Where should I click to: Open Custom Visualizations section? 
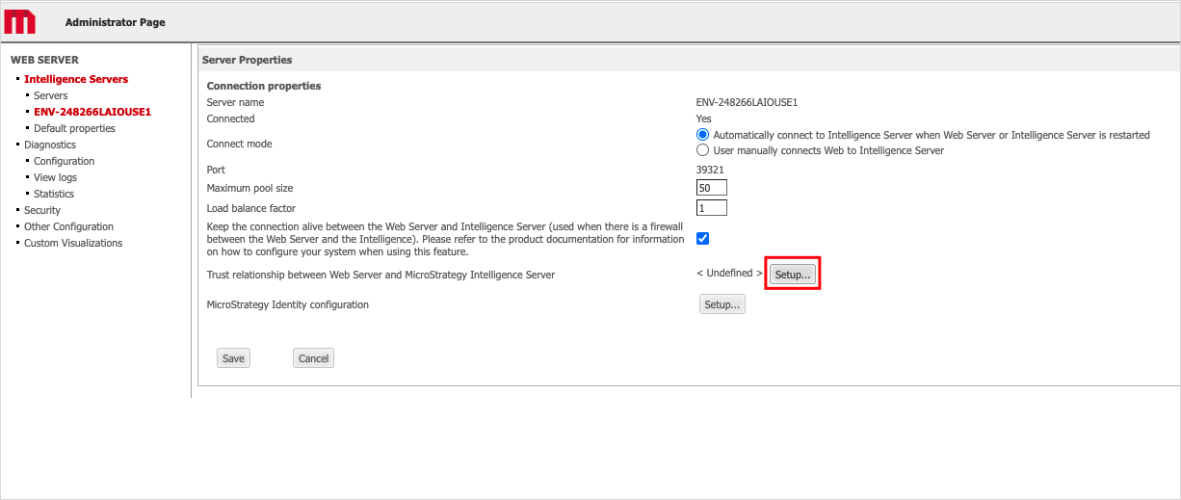pyautogui.click(x=73, y=243)
